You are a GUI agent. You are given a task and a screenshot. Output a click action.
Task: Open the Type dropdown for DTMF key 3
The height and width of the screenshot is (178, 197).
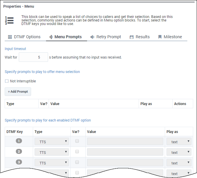(x=52, y=163)
